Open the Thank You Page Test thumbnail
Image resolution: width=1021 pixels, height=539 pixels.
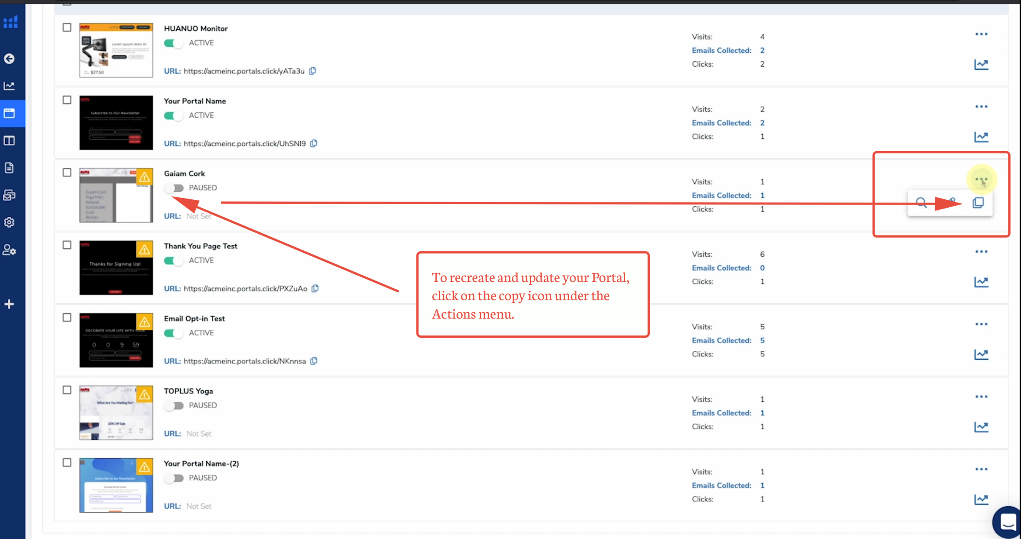116,268
